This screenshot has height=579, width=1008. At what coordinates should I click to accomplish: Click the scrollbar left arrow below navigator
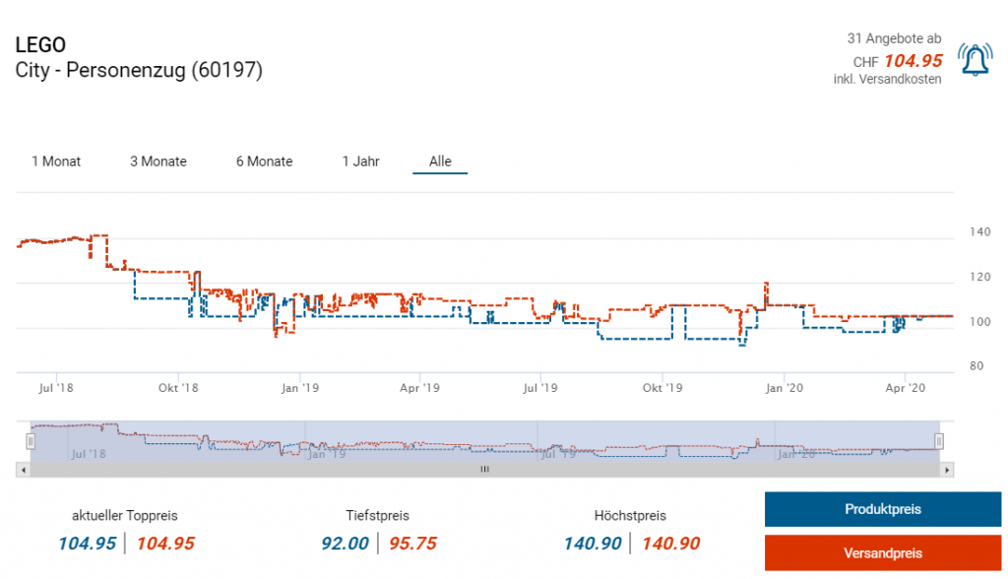click(x=23, y=470)
